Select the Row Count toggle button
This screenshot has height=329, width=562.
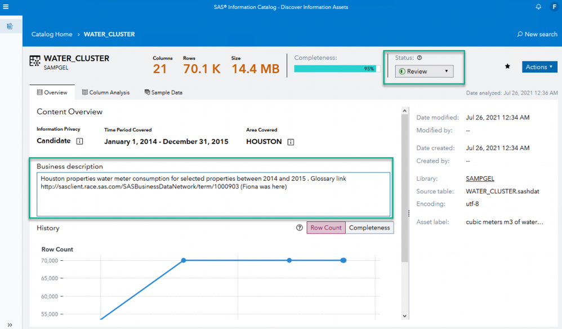point(325,228)
